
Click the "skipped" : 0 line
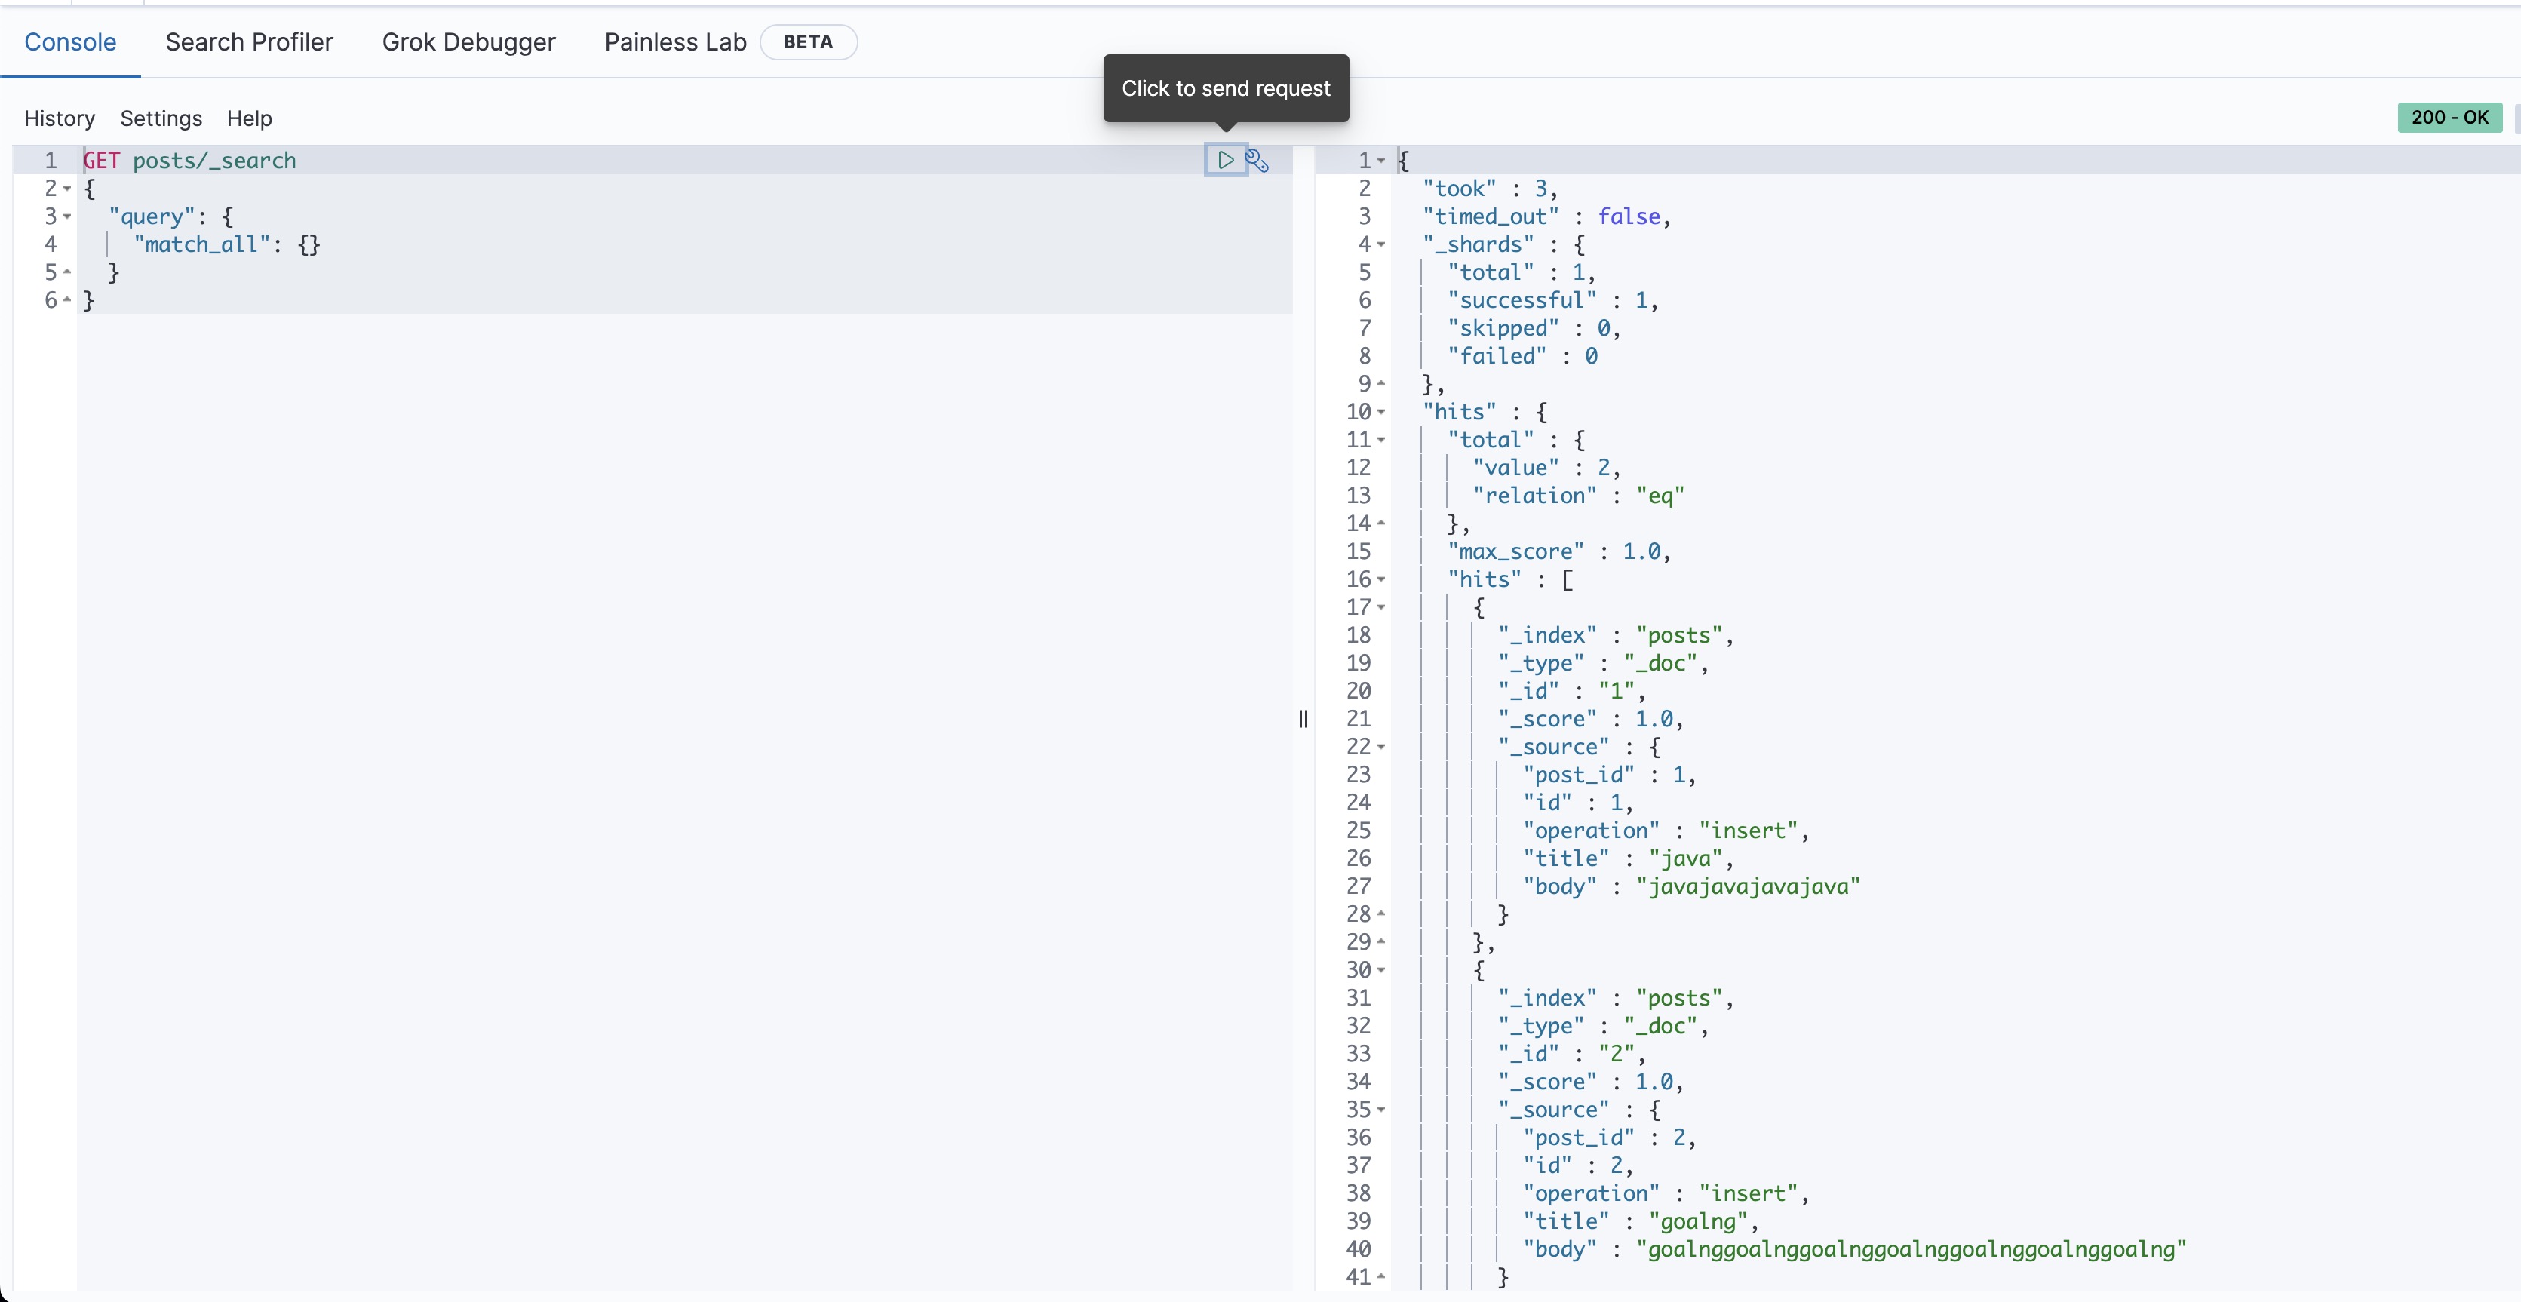pos(1534,328)
